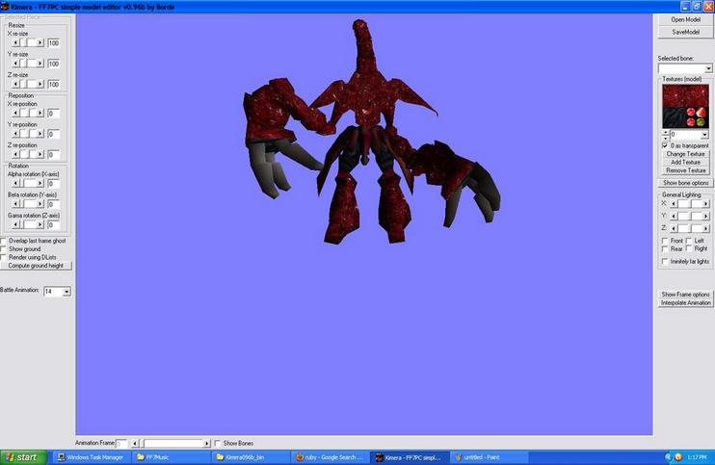715x465 pixels.
Task: Toggle the Show Bones checkbox
Action: 218,443
